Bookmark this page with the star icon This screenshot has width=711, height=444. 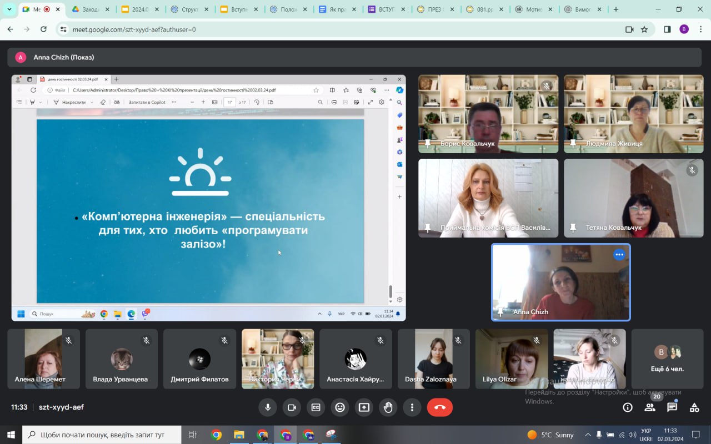(x=644, y=29)
